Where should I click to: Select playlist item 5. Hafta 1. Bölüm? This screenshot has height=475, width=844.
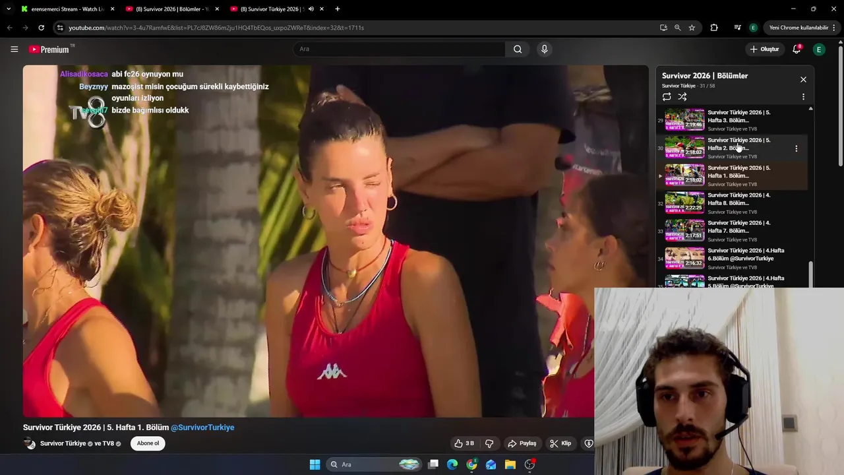coord(732,175)
